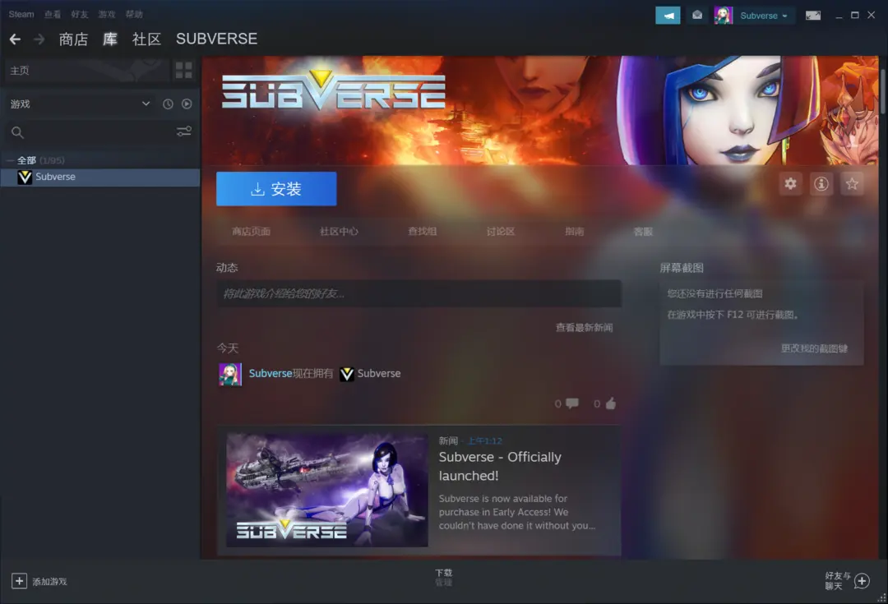Switch to Big Picture mode icon

point(813,16)
